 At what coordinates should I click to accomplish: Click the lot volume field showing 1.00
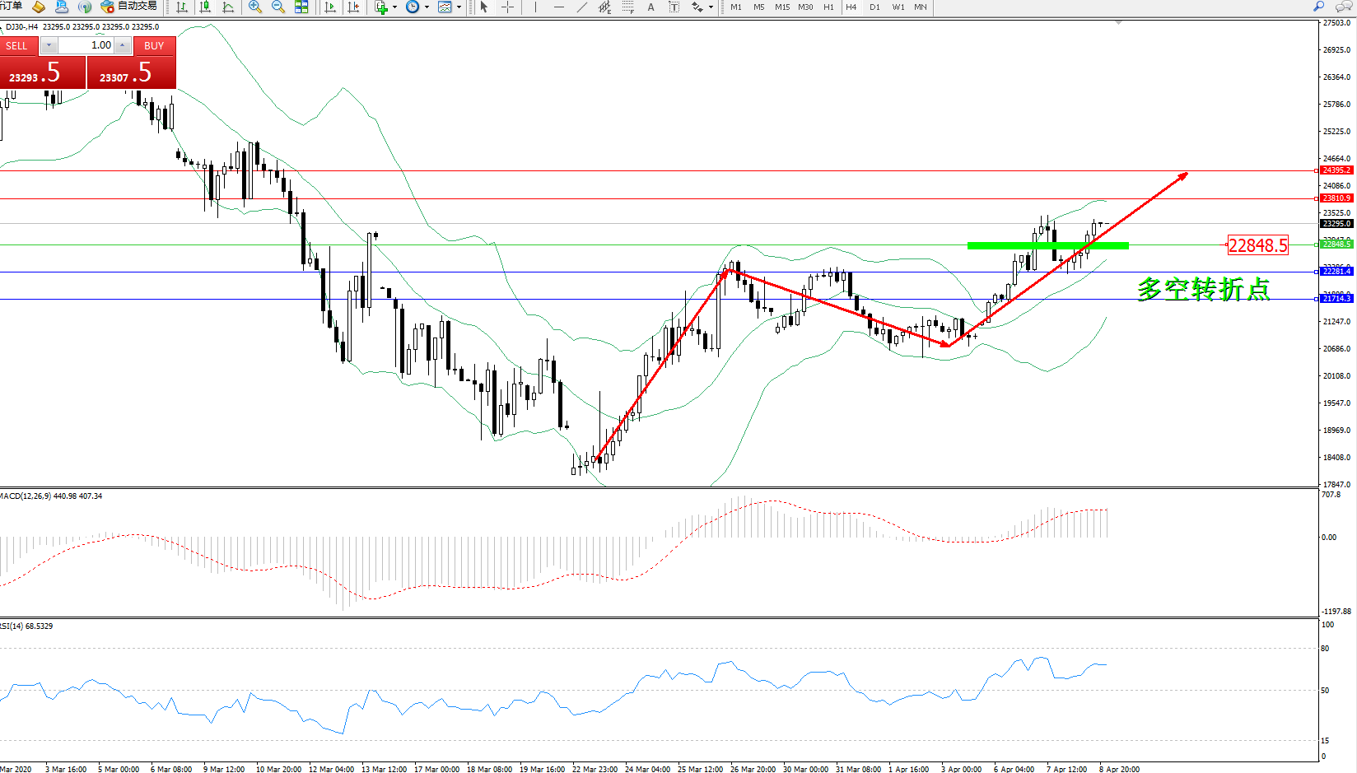coord(86,45)
